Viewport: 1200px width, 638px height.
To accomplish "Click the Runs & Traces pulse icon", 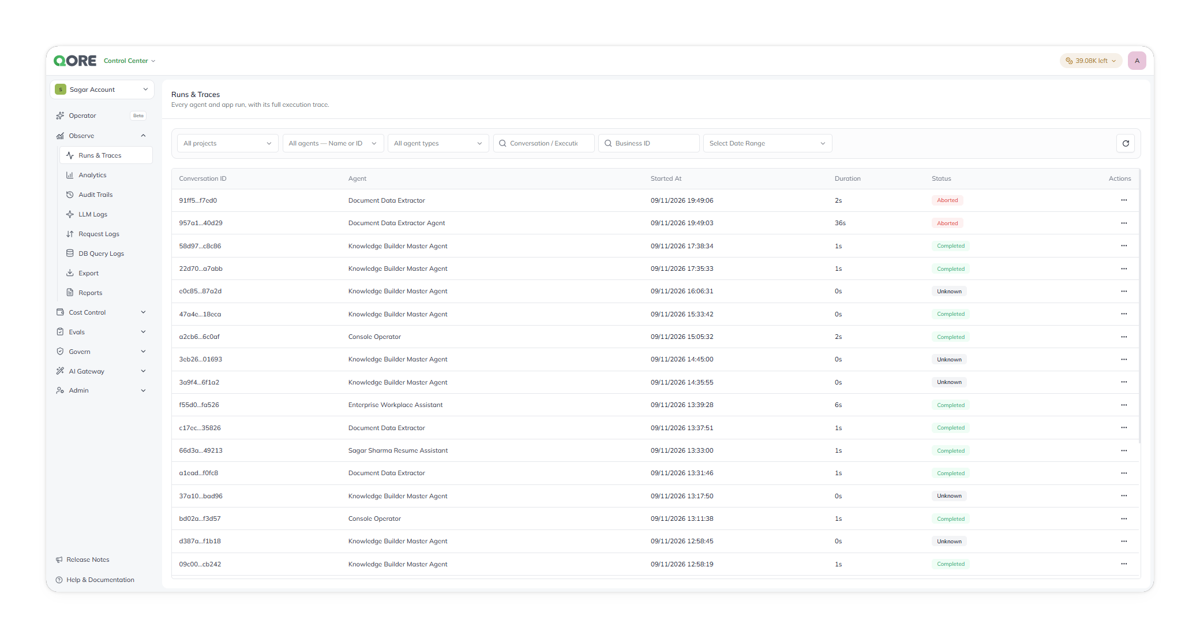I will [x=70, y=155].
